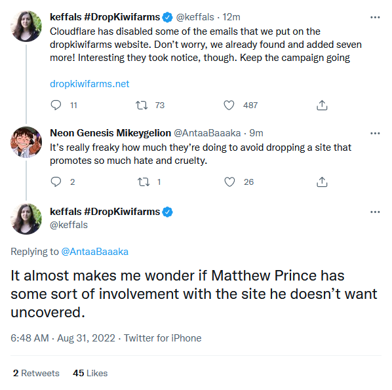Open keffals avatar on main tweet
392x390 pixels.
[26, 219]
